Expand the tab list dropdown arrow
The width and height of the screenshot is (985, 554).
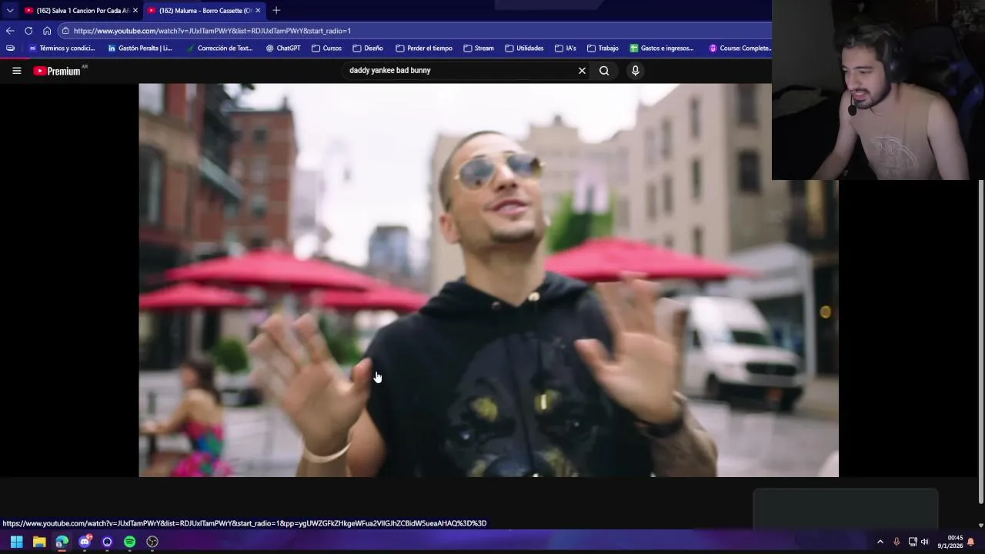click(9, 10)
